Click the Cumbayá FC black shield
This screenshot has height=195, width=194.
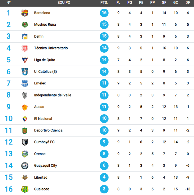coord(25,142)
